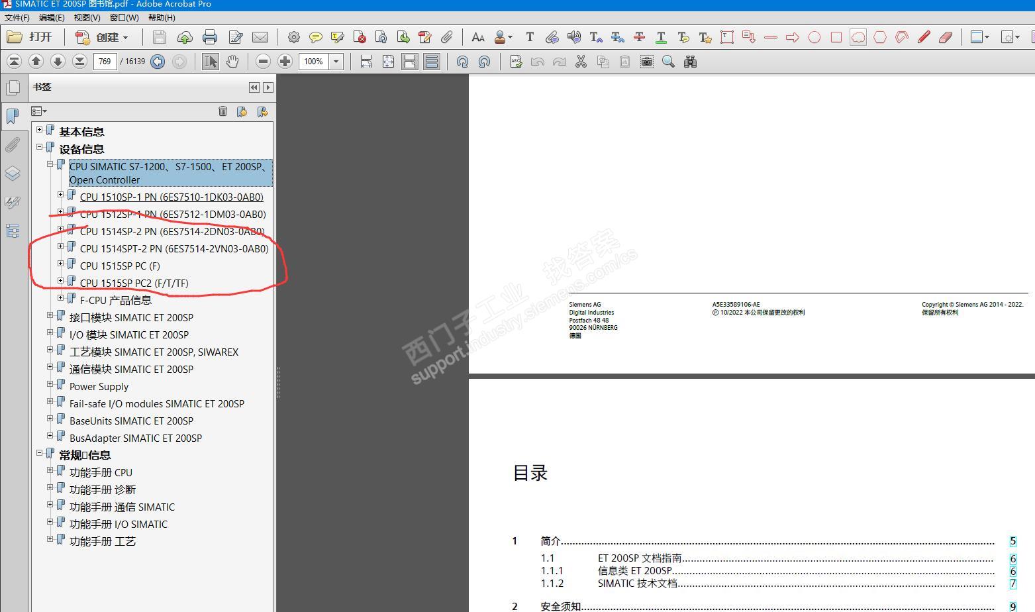This screenshot has height=612, width=1035.
Task: Choose the Cloud drawing tool
Action: [x=858, y=37]
